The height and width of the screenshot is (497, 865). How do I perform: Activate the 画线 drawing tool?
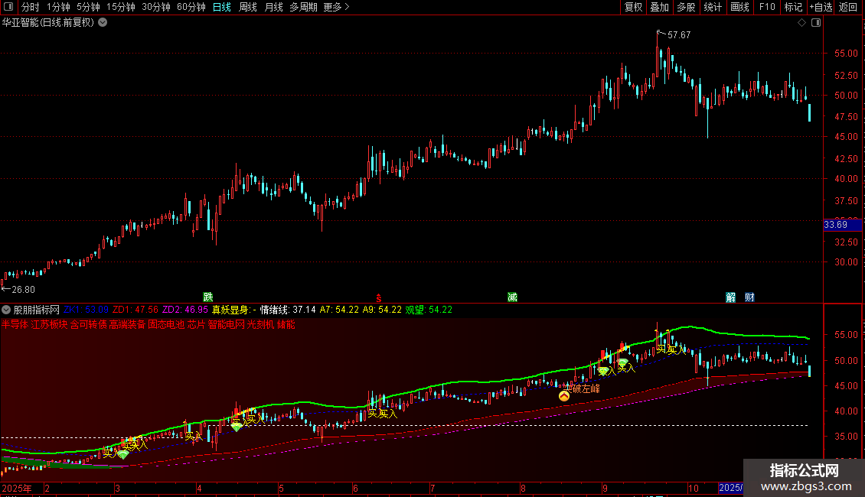[739, 7]
